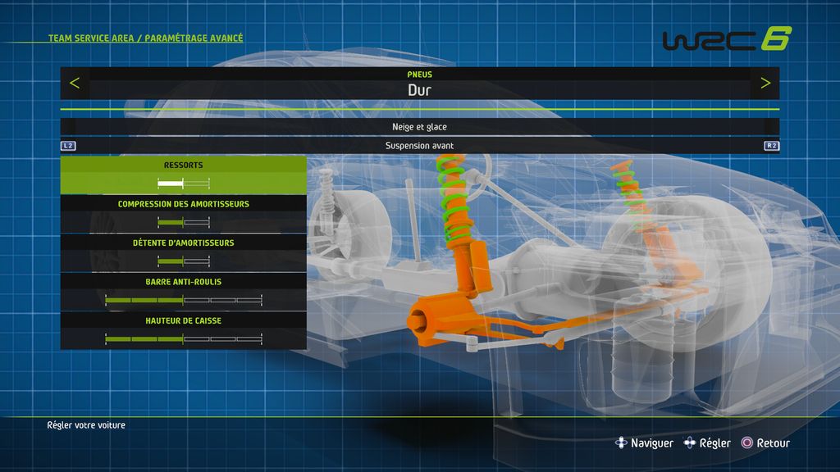Screen dimensions: 840x472
Task: Select COMPRESSION DES AMORTISSEURS setting
Action: pyautogui.click(x=183, y=214)
